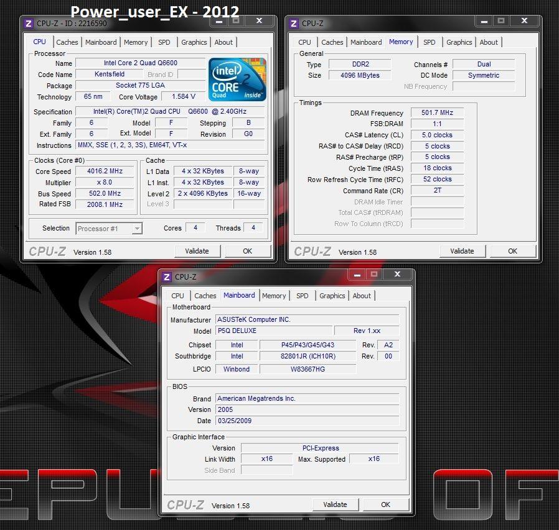The width and height of the screenshot is (559, 530).
Task: Open Mainboard tab in the CPU-Z ID 2216590 window
Action: pyautogui.click(x=101, y=42)
